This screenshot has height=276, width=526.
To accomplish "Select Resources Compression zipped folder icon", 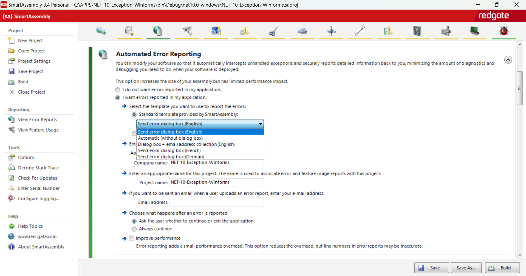I will [388, 31].
